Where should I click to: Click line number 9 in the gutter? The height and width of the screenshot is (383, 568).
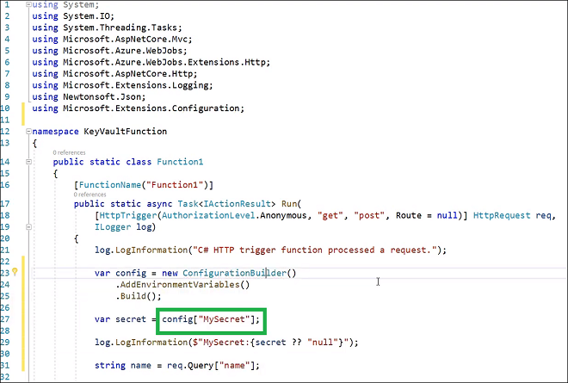pos(8,97)
